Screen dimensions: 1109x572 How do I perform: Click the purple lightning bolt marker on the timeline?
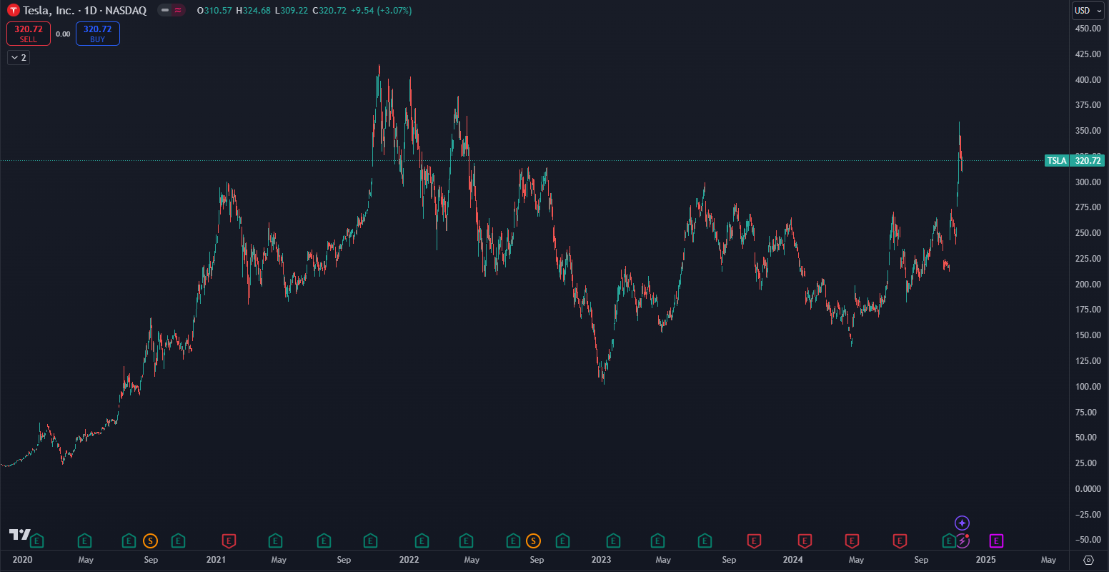coord(963,541)
